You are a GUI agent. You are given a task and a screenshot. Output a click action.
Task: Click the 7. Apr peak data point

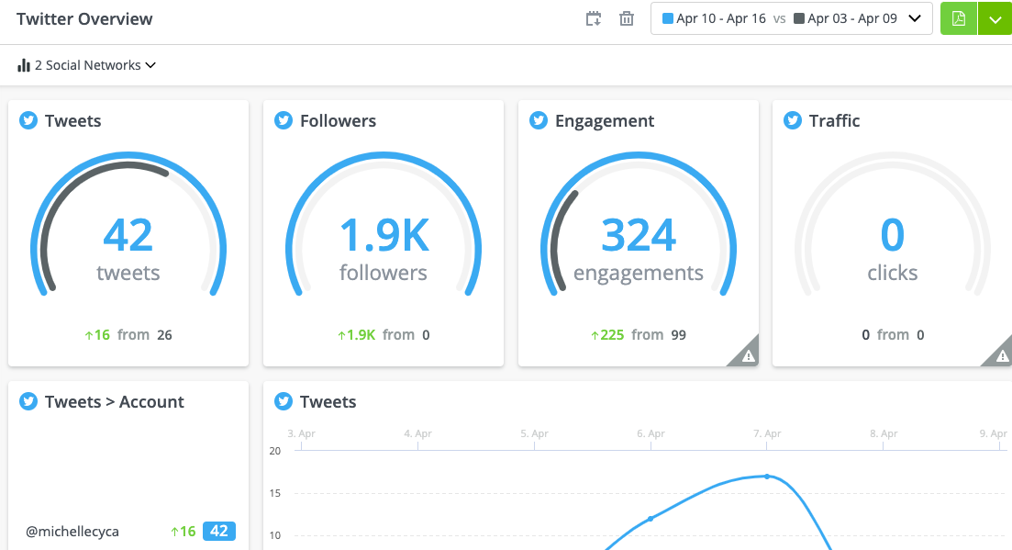click(x=767, y=477)
